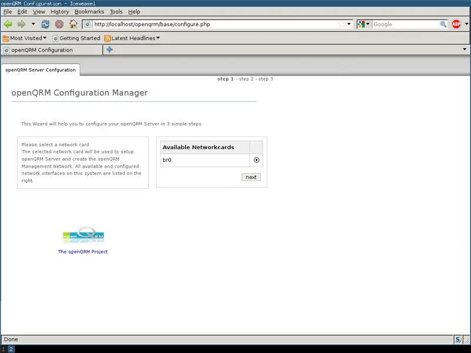Bookmark this page with the star icon
The image size is (471, 353).
tap(341, 24)
